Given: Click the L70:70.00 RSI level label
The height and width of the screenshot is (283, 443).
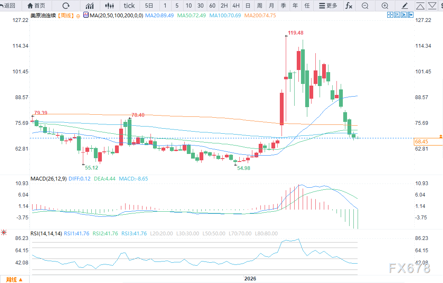Looking at the screenshot, I should point(240,234).
